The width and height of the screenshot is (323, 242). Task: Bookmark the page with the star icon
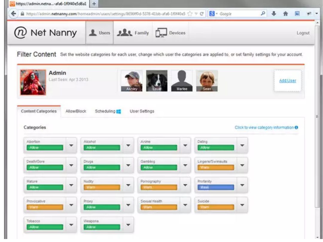[x=190, y=14]
